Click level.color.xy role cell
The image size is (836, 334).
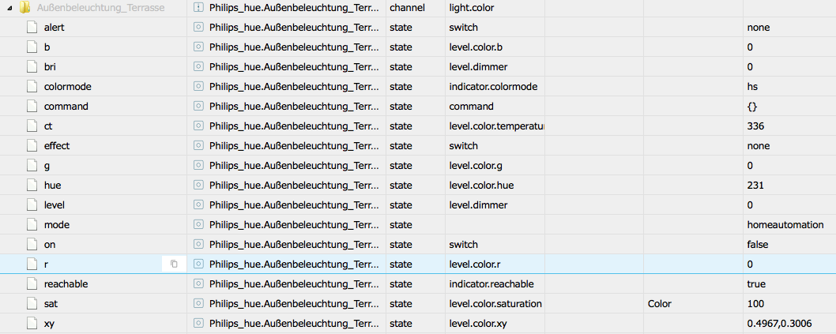coord(479,324)
